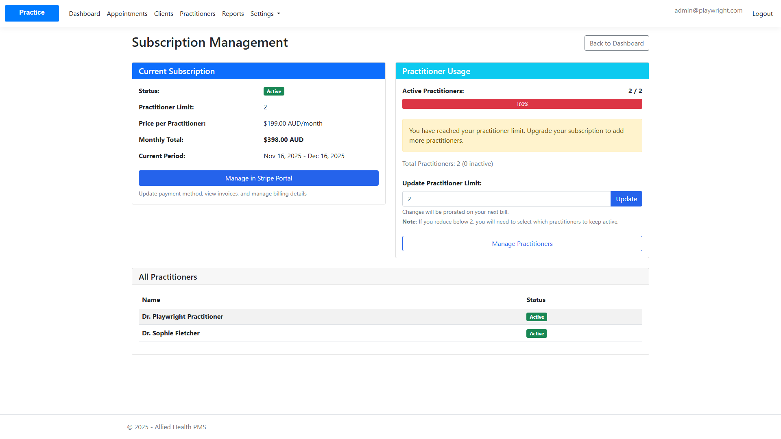Log out via the Logout link
This screenshot has width=781, height=439.
tap(762, 14)
